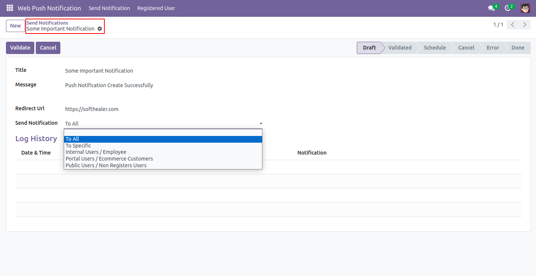Click the '1 / 1' pager counter
The height and width of the screenshot is (276, 536).
pyautogui.click(x=498, y=25)
